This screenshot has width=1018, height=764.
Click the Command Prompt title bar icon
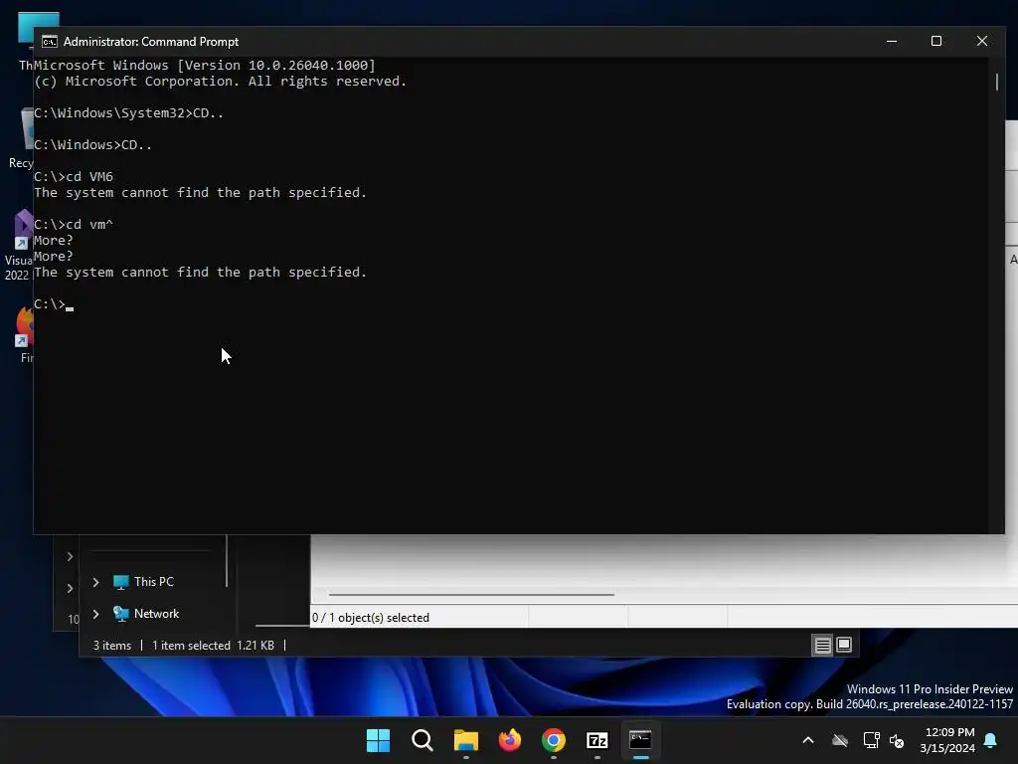coord(50,42)
